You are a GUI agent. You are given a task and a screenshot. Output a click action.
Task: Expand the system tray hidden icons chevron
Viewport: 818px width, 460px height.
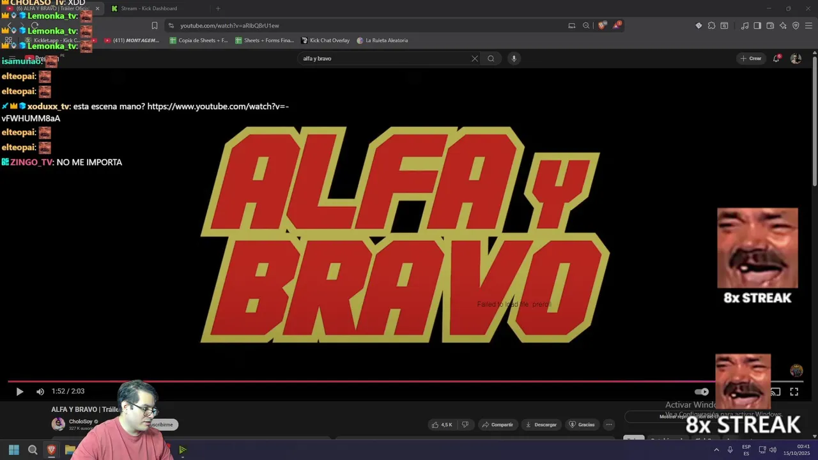(x=716, y=450)
